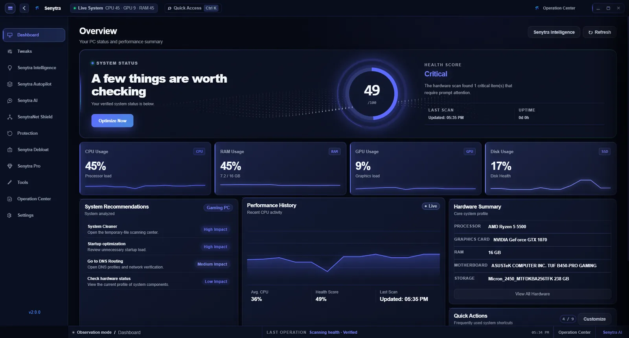Navigate to Settings in sidebar
Image resolution: width=629 pixels, height=338 pixels.
(34, 215)
